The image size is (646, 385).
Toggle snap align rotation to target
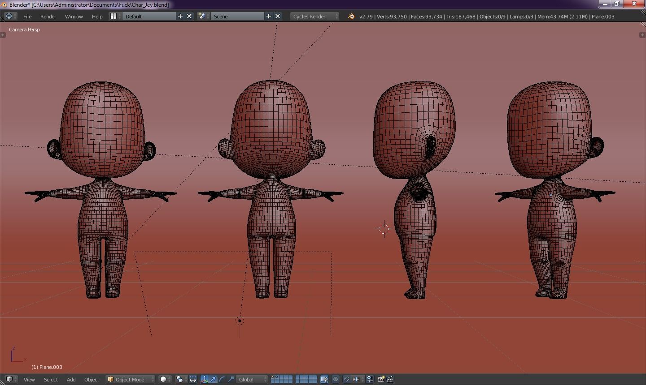click(x=370, y=379)
